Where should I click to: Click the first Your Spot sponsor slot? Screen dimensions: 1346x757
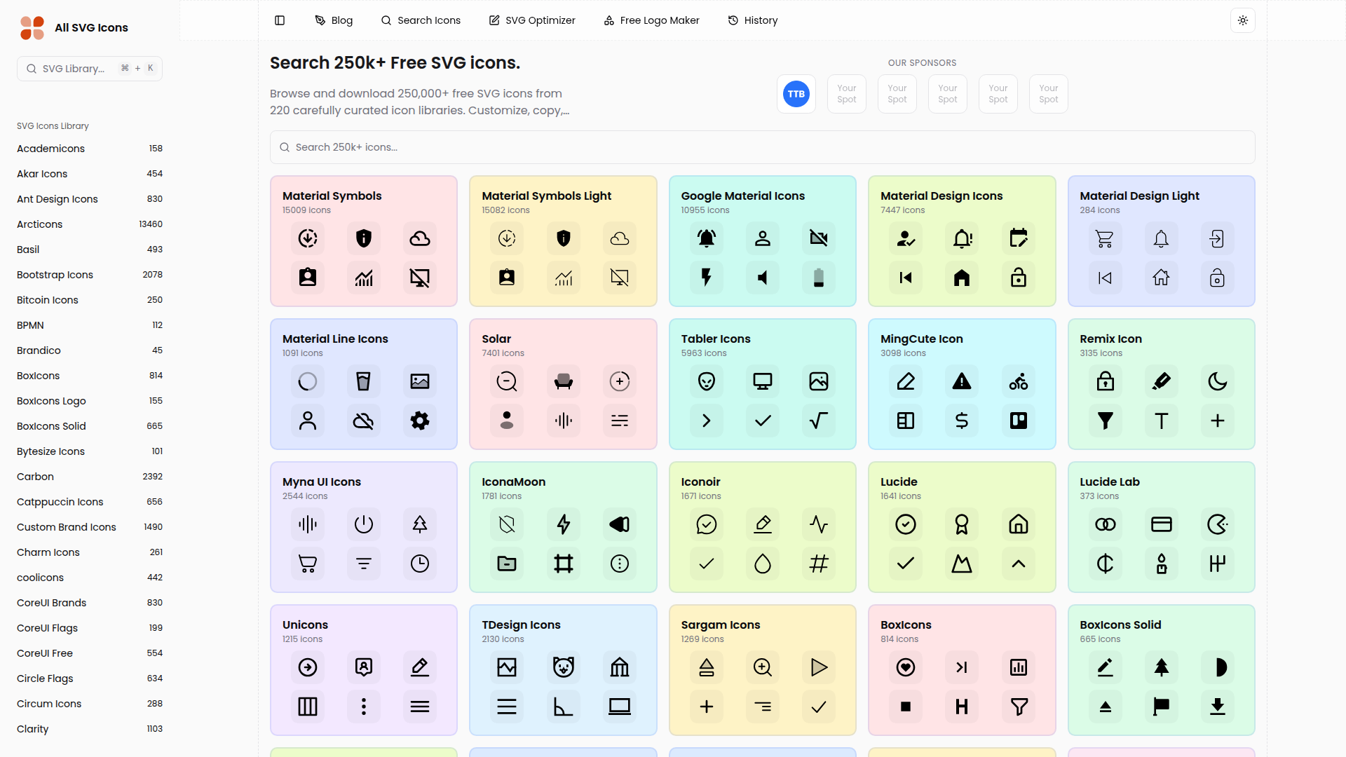(846, 94)
